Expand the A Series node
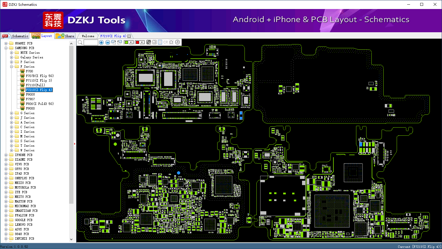 coord(12,122)
